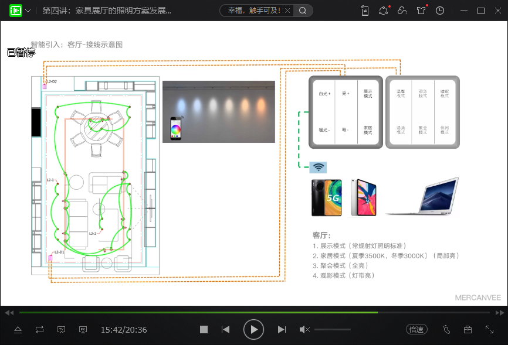Screen dimensions: 508x345
Task: Click the open file eject icon
Action: 18,330
